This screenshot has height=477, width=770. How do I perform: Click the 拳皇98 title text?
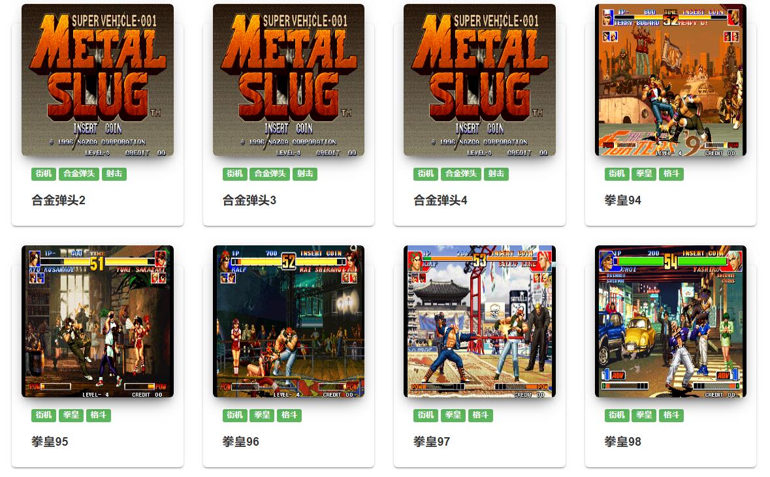coord(622,442)
